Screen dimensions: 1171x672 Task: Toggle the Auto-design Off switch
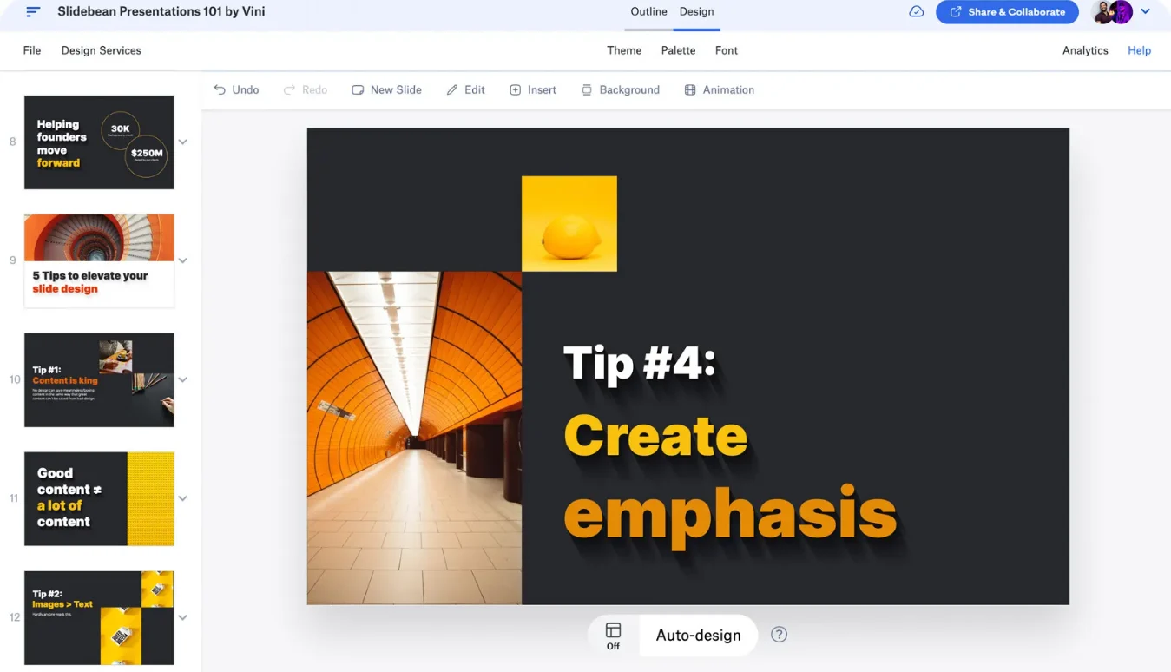point(613,635)
